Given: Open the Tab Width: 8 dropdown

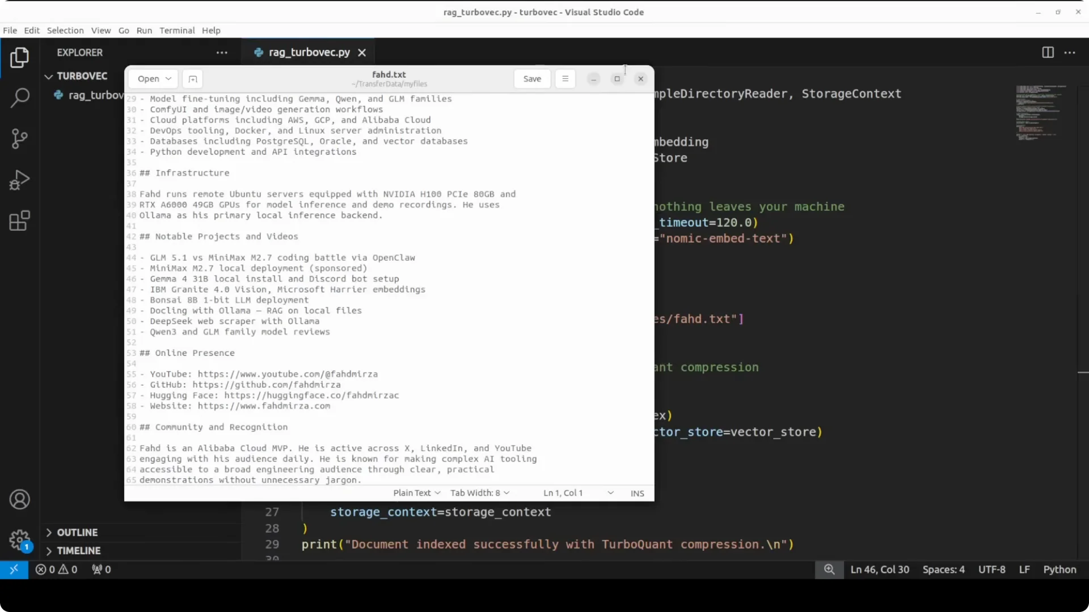Looking at the screenshot, I should (480, 493).
